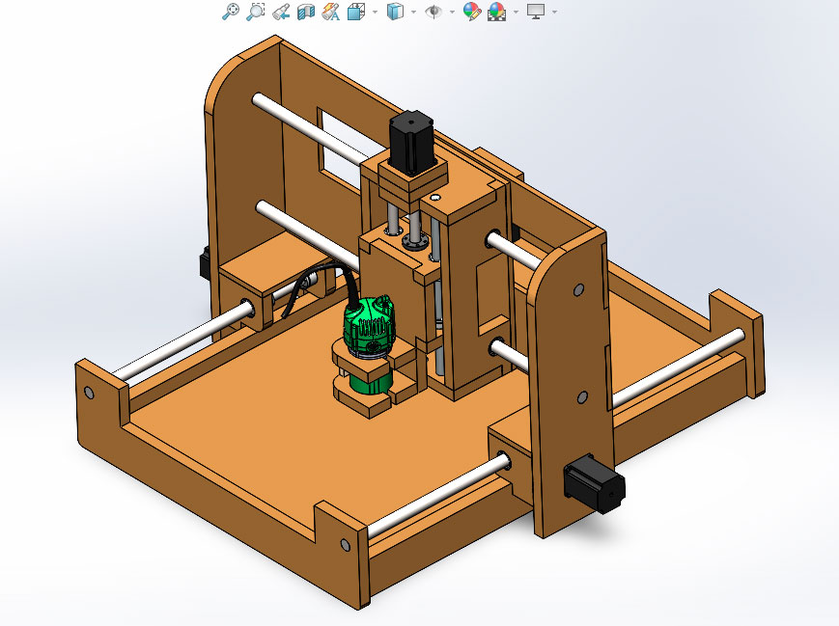Toggle the Section View tool

tap(305, 12)
